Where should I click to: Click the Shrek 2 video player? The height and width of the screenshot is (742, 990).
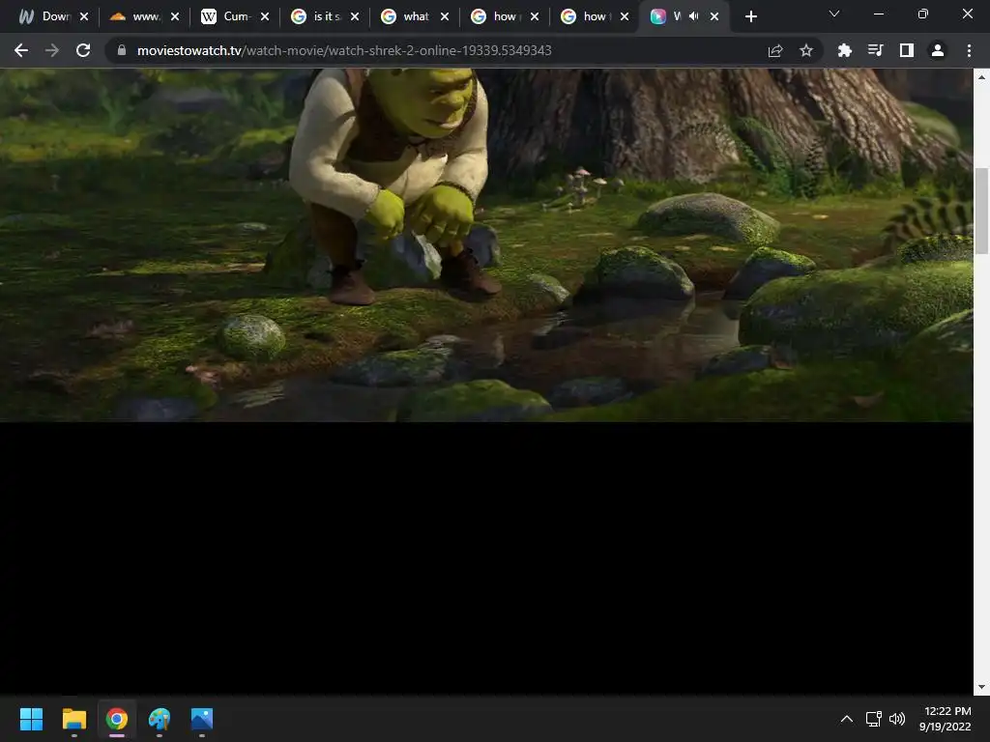point(486,244)
